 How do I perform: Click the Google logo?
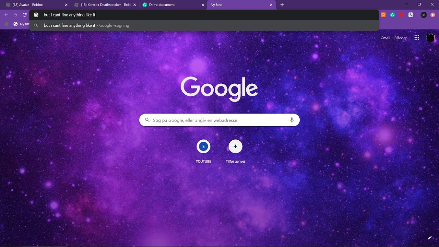pos(219,89)
